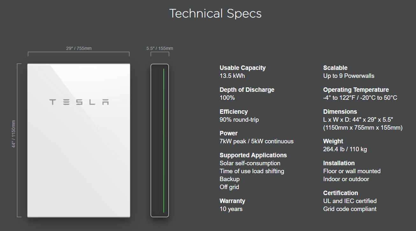This screenshot has width=416, height=231.
Task: Click the Depth of Discharge heading
Action: 247,90
